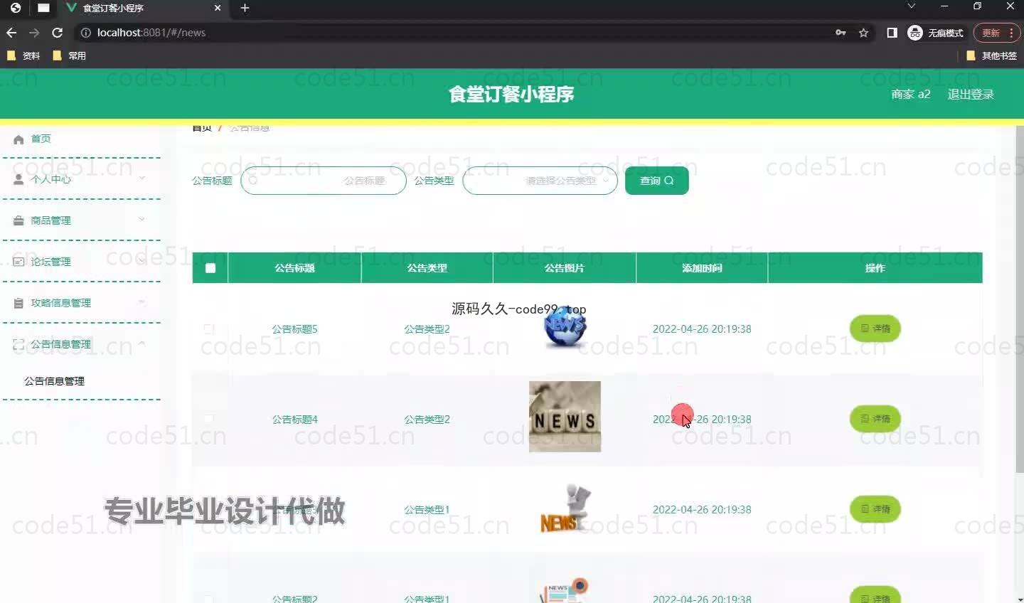The height and width of the screenshot is (603, 1024).
Task: Click the 公告标题5 title cell
Action: pyautogui.click(x=294, y=329)
